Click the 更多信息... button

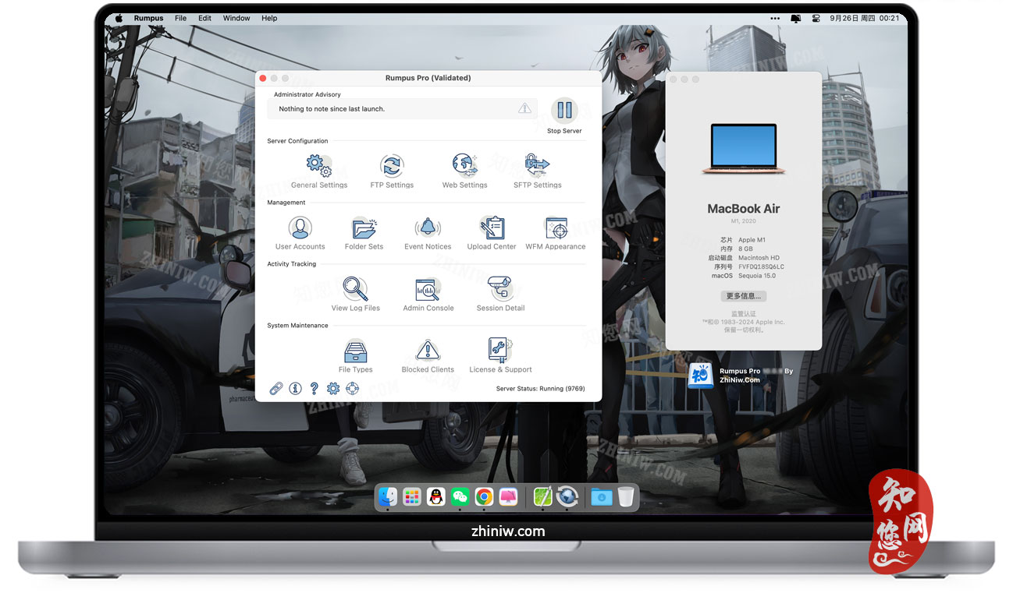coord(744,296)
